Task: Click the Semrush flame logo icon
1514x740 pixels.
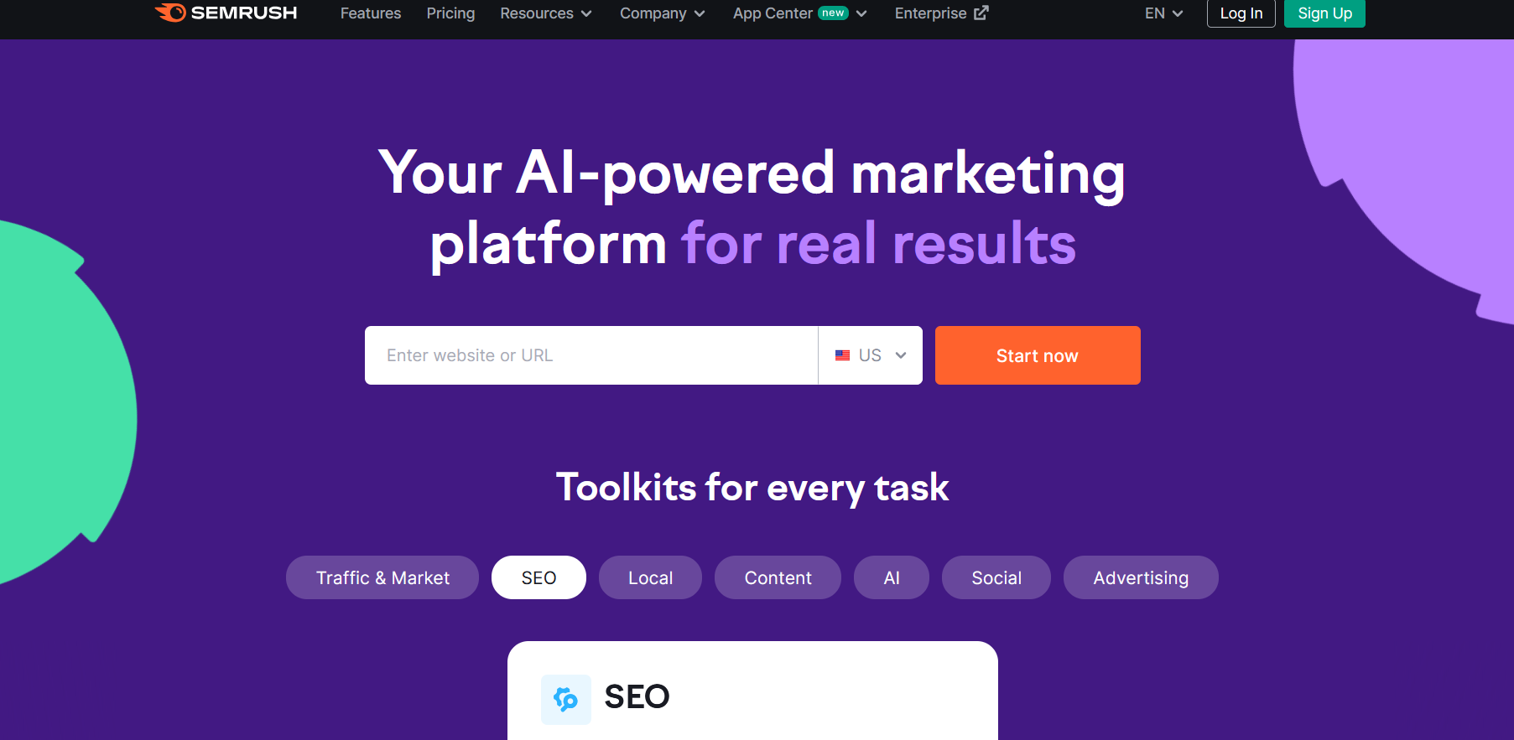Action: [170, 13]
